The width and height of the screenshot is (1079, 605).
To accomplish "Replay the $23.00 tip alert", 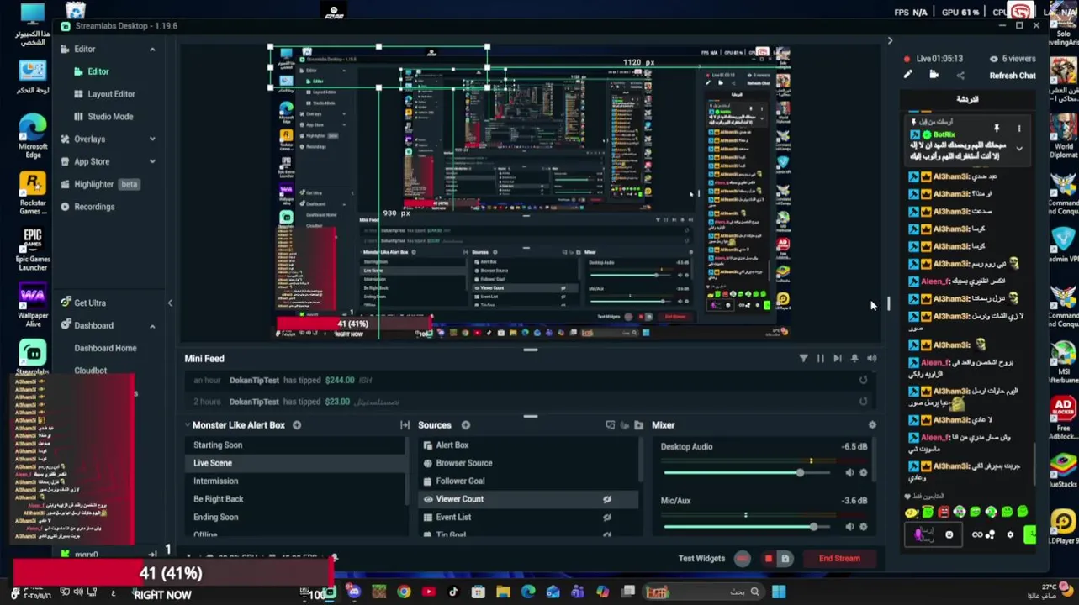I will click(x=863, y=402).
